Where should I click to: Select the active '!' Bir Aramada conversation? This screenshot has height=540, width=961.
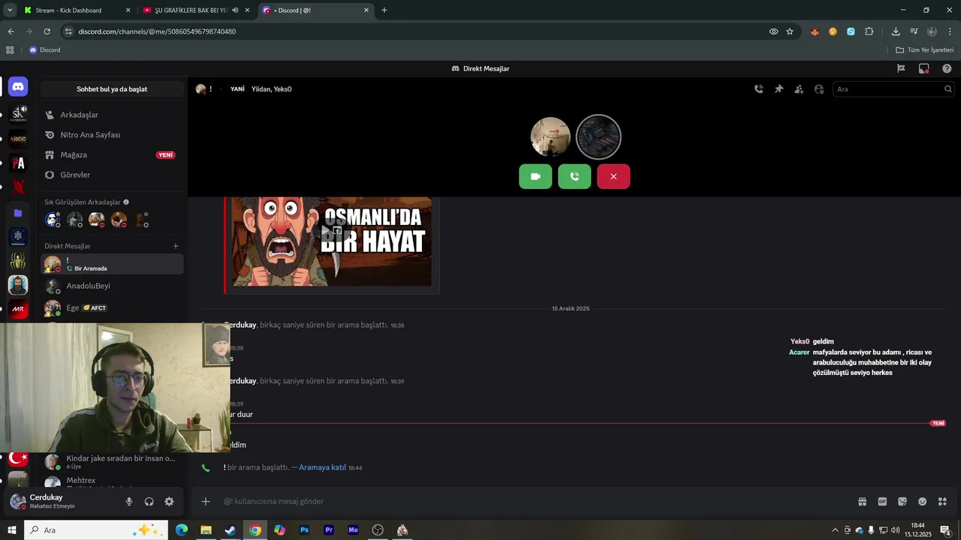pyautogui.click(x=112, y=264)
